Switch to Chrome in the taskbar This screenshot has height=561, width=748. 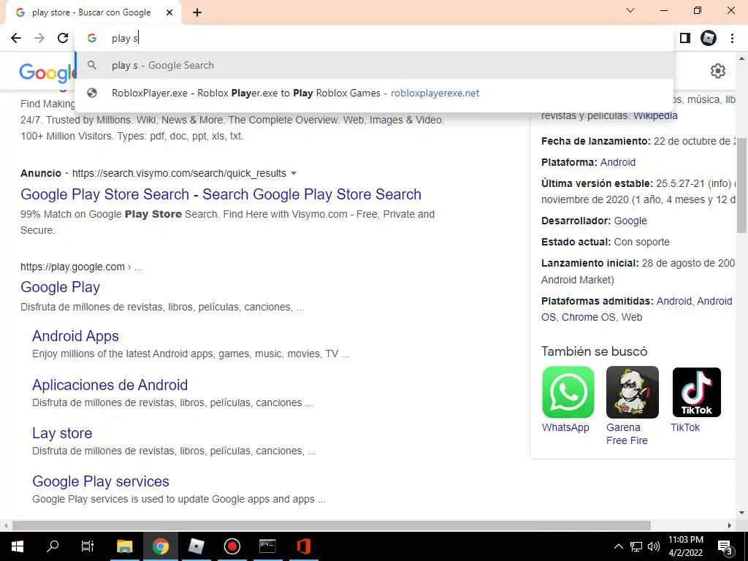(x=161, y=546)
